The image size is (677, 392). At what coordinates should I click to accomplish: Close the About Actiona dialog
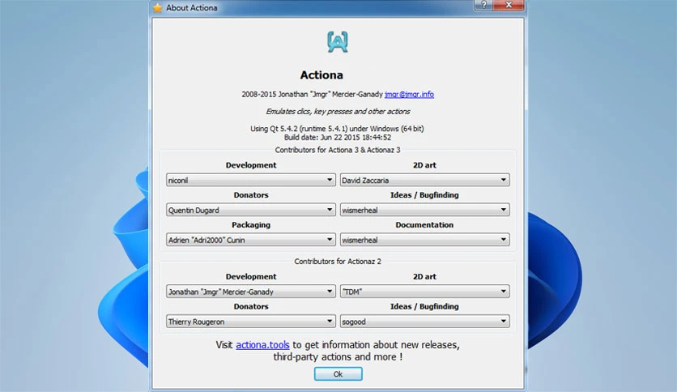[509, 5]
